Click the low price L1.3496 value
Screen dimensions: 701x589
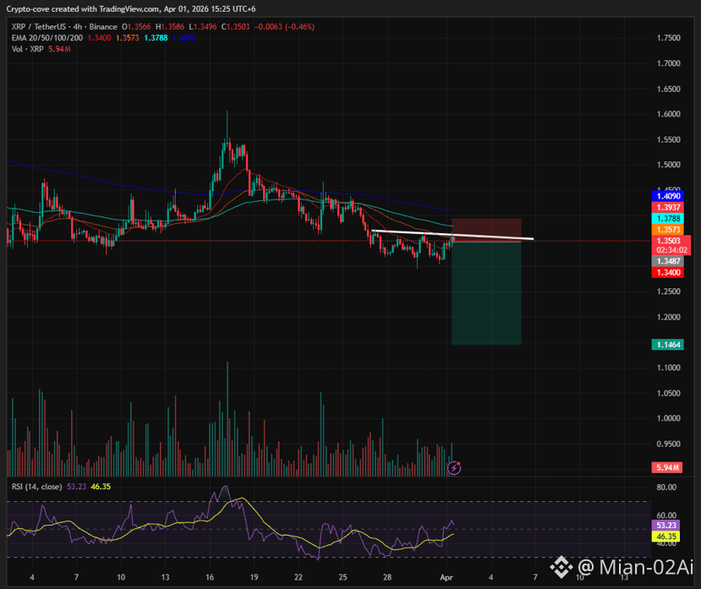pyautogui.click(x=203, y=27)
